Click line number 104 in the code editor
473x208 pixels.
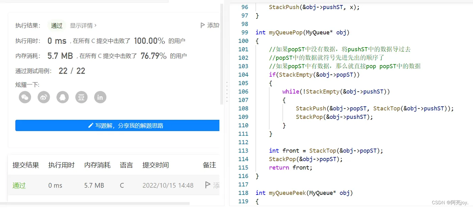(x=243, y=74)
